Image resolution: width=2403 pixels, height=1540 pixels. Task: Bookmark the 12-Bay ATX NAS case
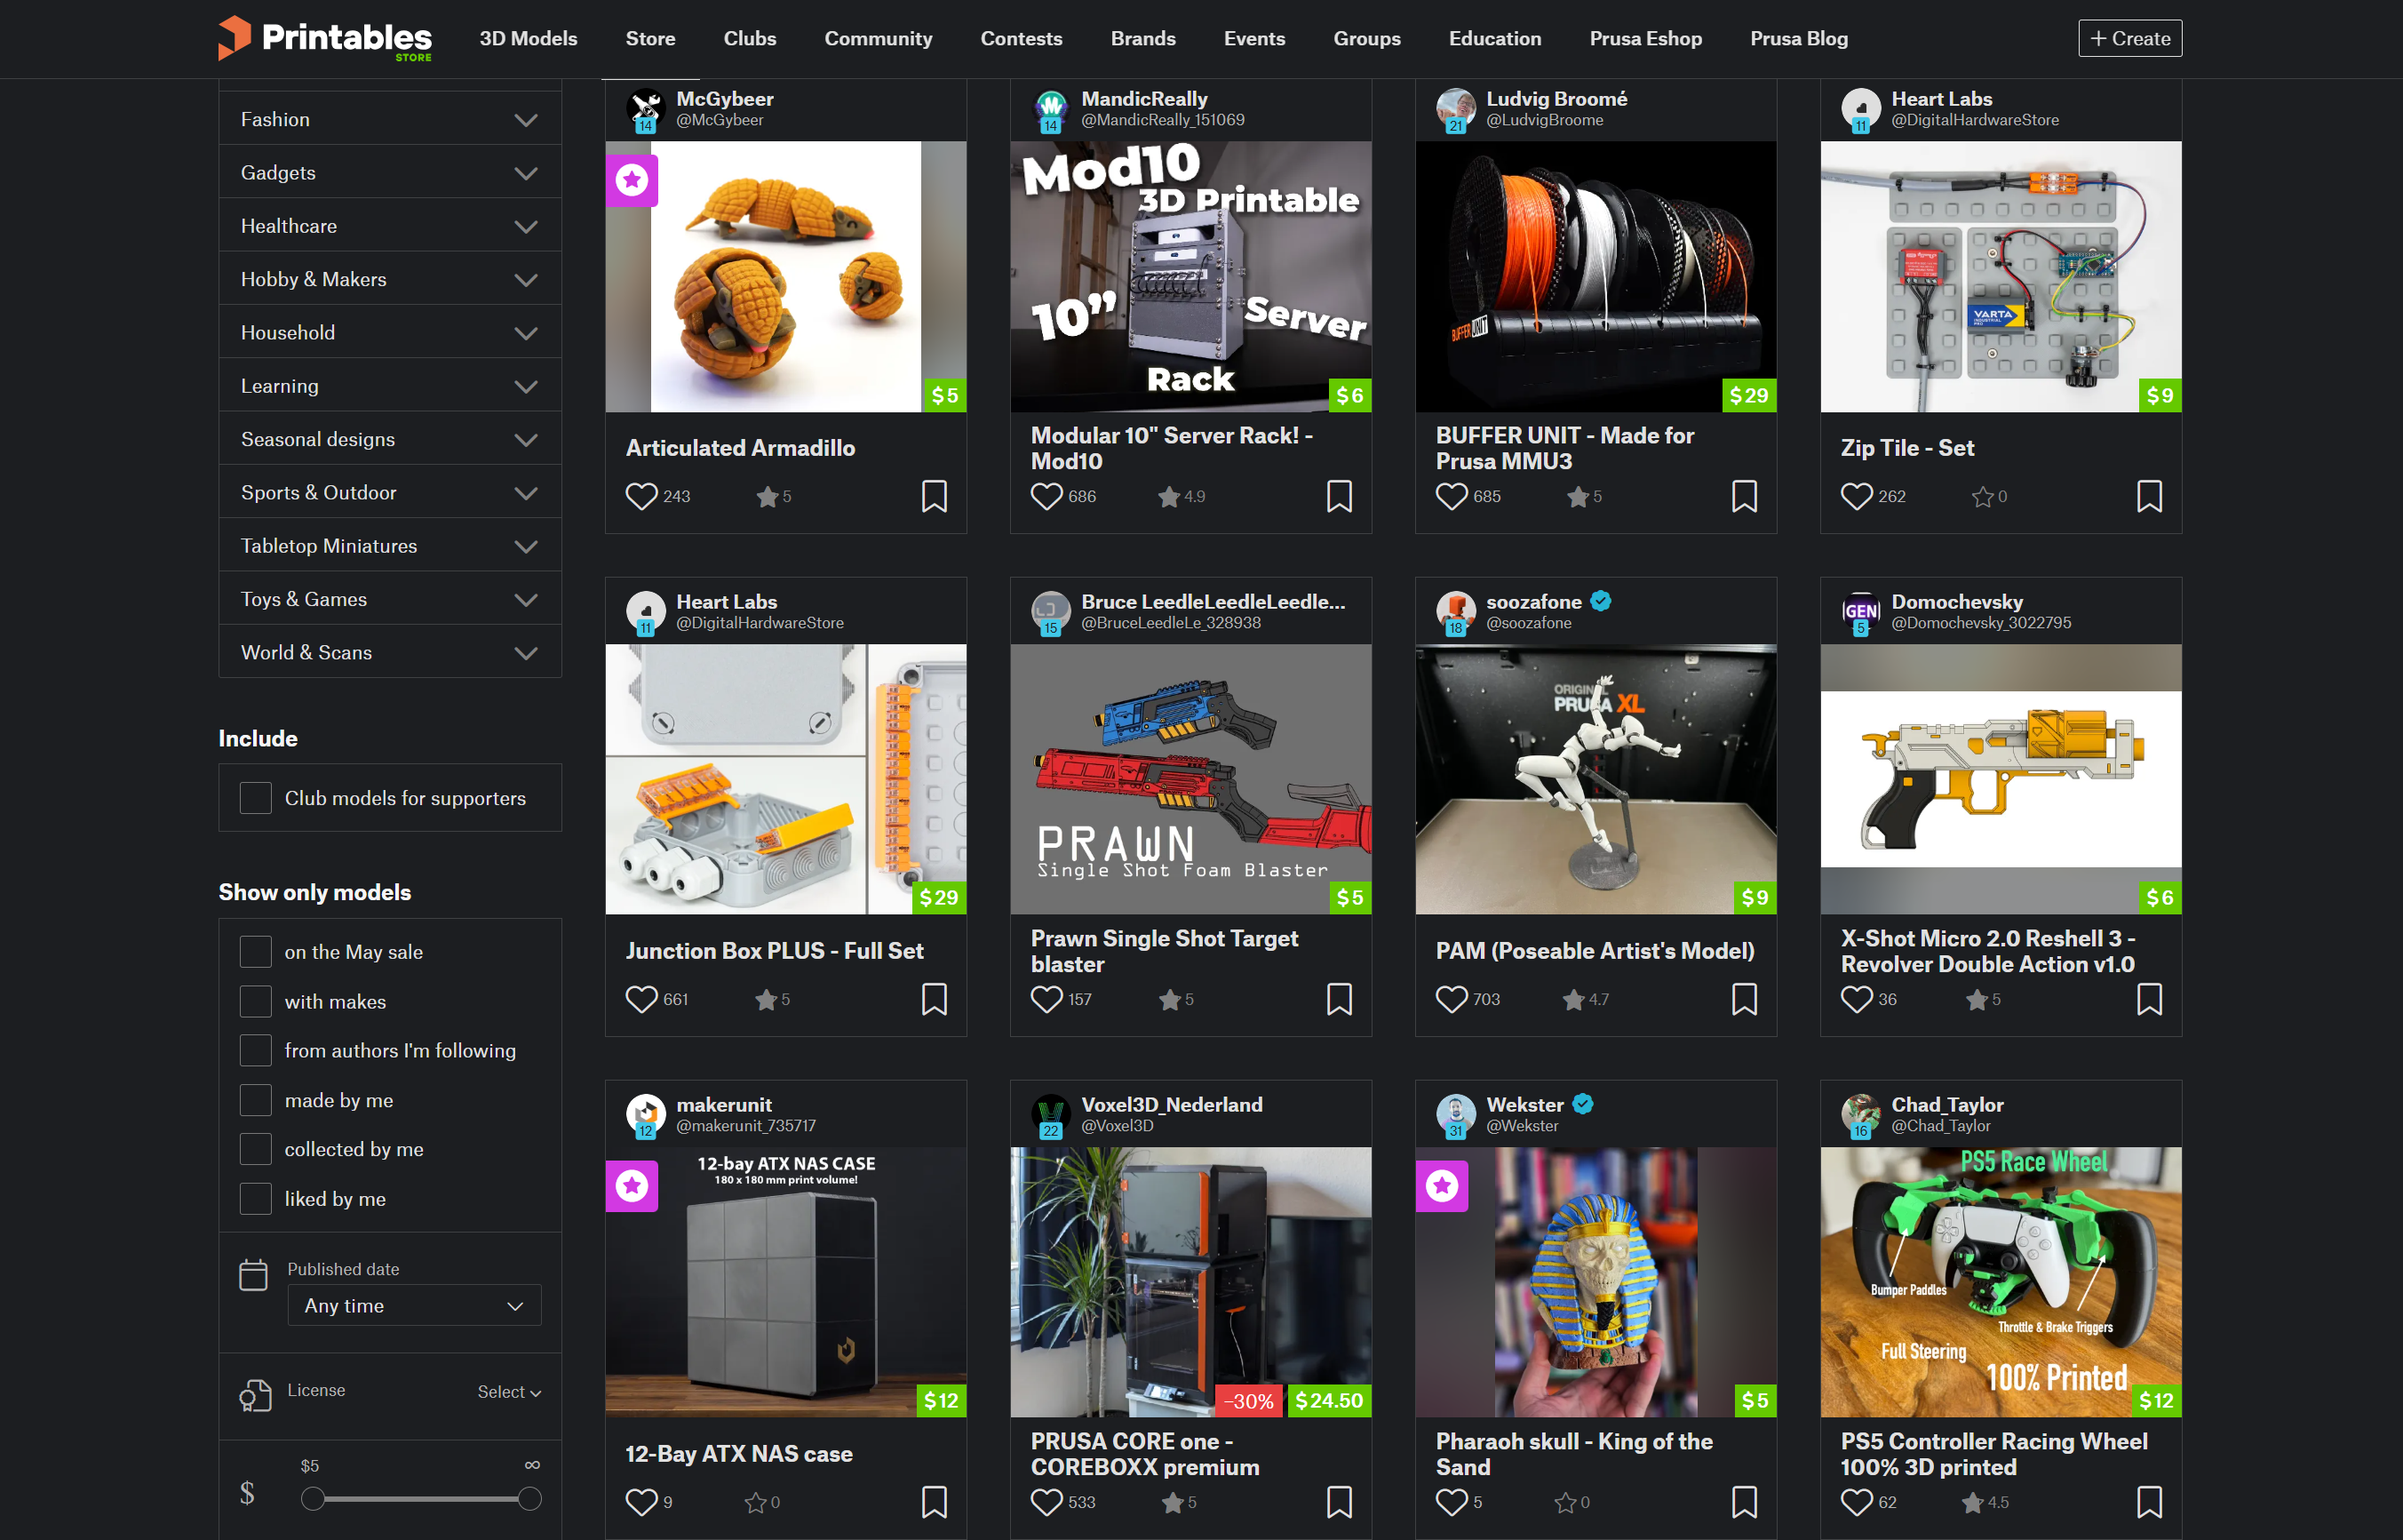[934, 1502]
